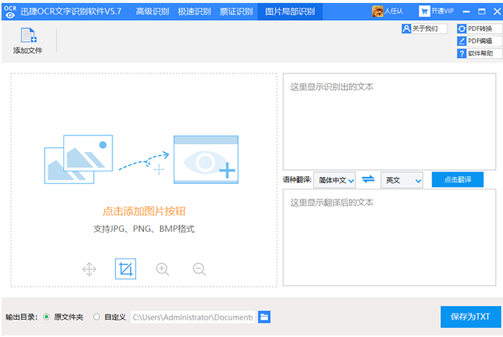Image resolution: width=503 pixels, height=337 pixels.
Task: Expand the 英文 target language dropdown
Action: tap(401, 180)
